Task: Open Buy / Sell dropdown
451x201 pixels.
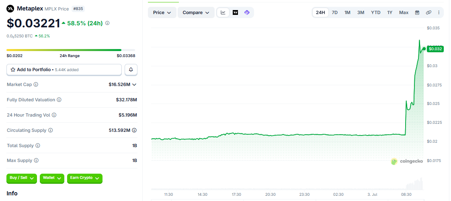Action: click(x=22, y=178)
